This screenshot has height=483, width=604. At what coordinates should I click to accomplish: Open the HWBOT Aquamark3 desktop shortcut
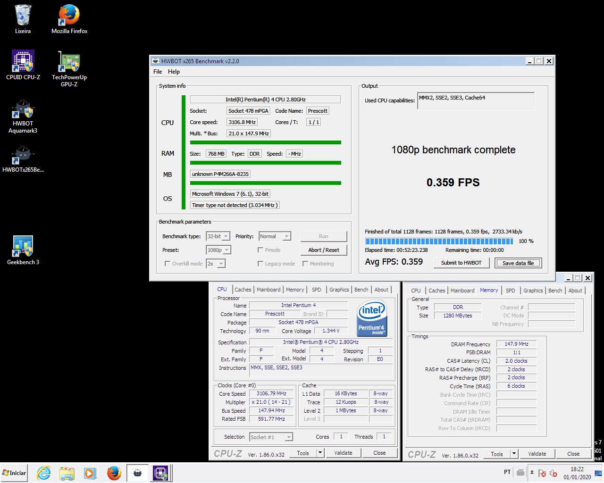[23, 116]
